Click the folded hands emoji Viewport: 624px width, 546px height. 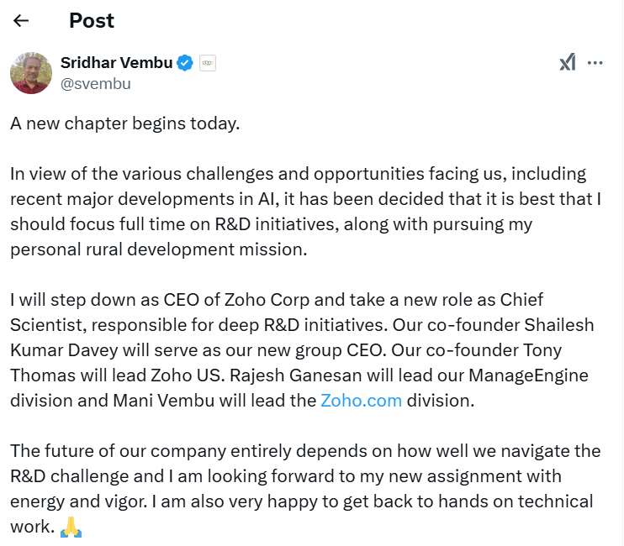click(x=71, y=528)
